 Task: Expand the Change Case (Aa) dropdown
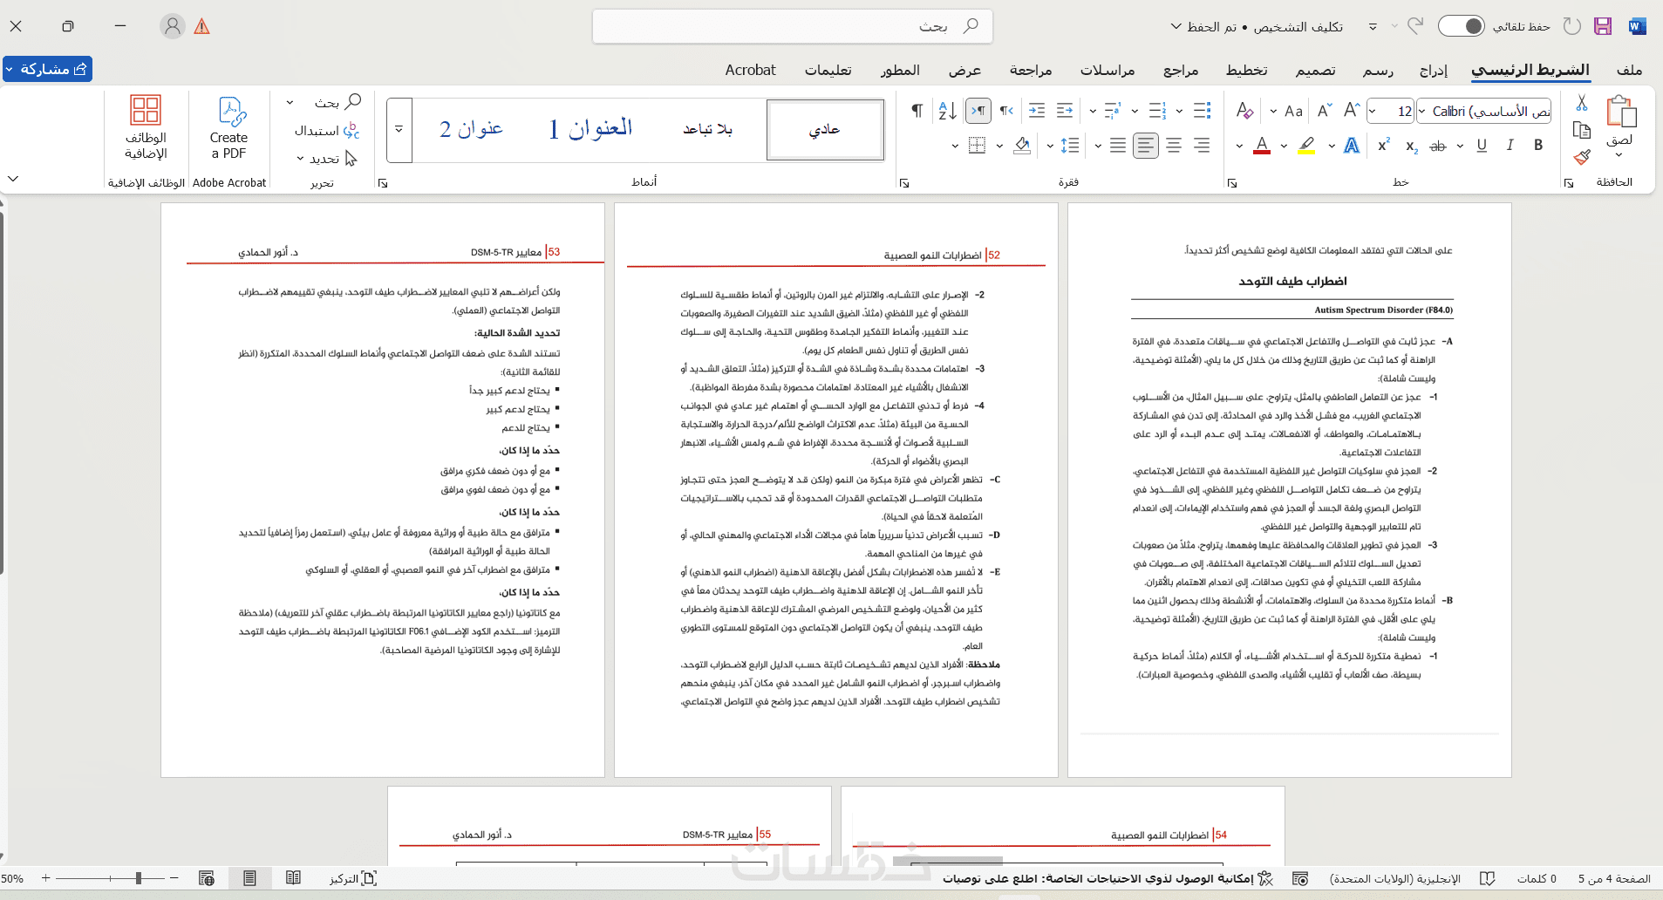(1274, 111)
